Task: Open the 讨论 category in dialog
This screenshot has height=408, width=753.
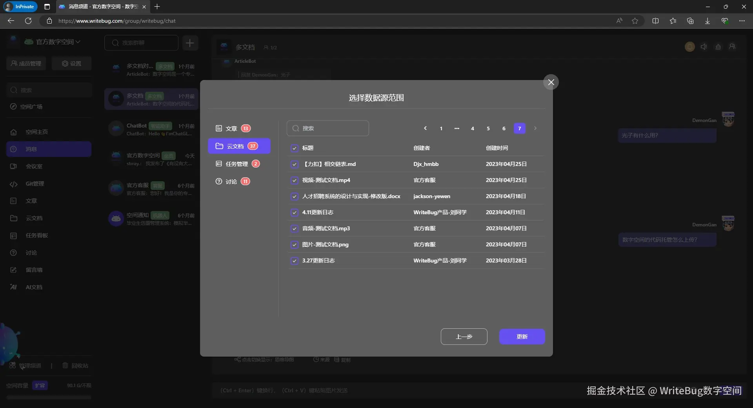Action: tap(232, 182)
